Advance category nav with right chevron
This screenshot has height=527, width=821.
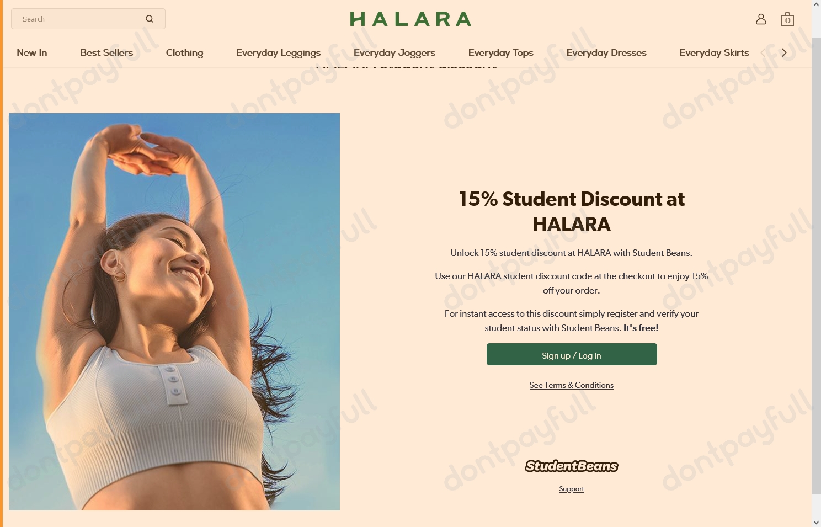(784, 52)
